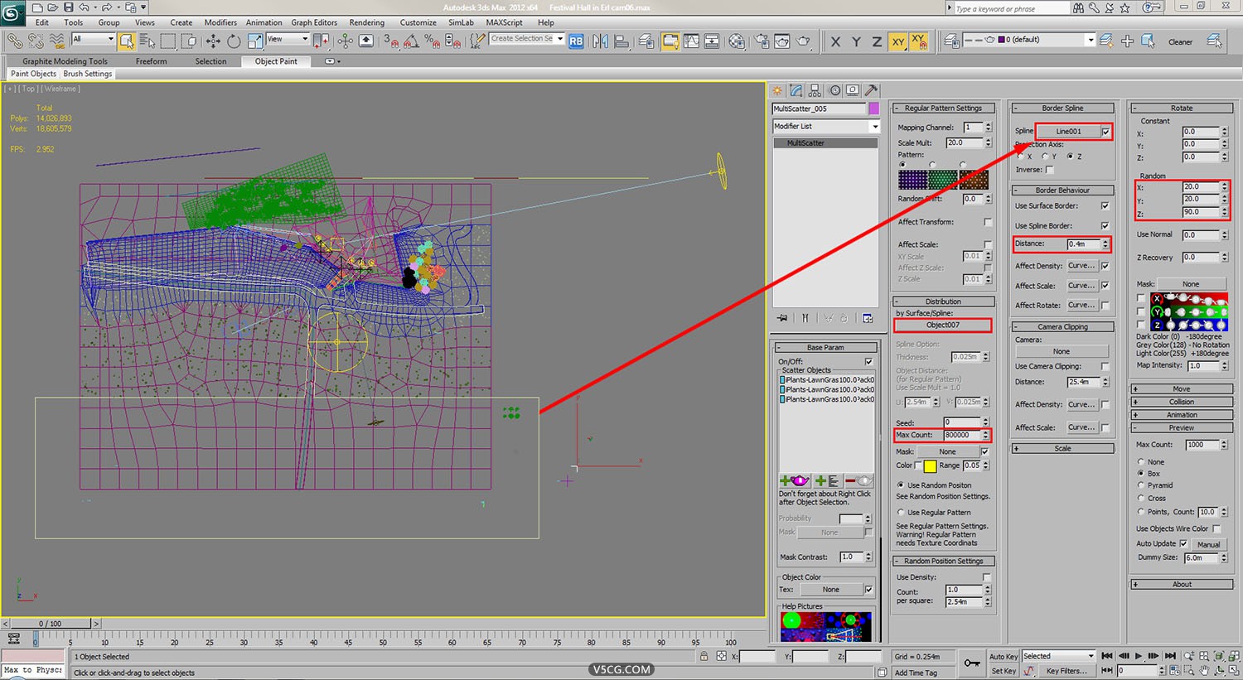Screen dimensions: 1243x680
Task: Select the Pyramid preview radio button
Action: (x=1141, y=485)
